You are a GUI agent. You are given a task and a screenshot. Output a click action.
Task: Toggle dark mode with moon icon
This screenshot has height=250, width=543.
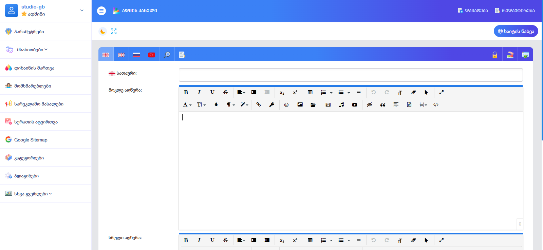coord(102,31)
